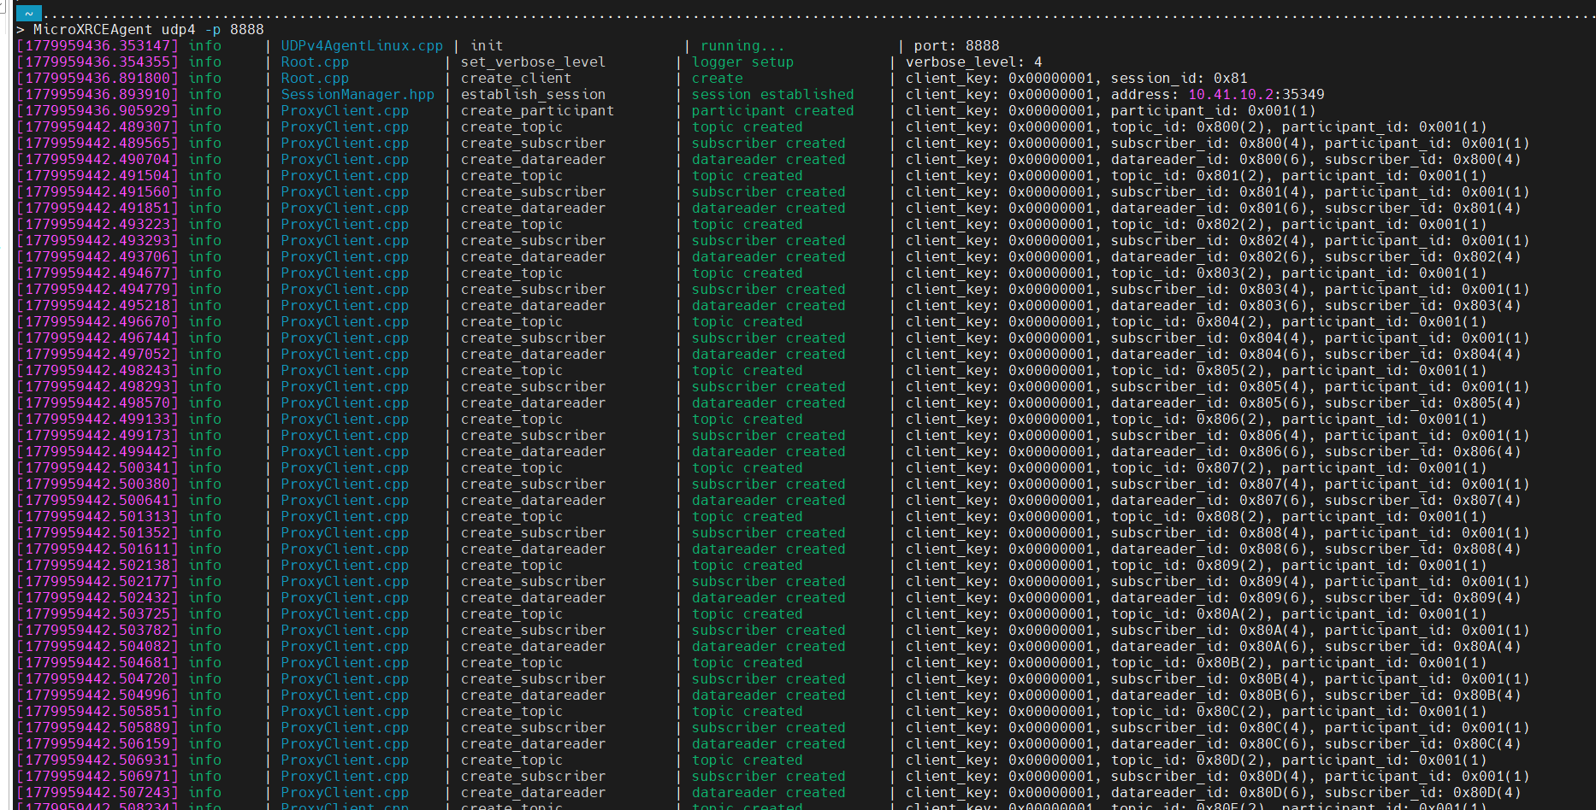The width and height of the screenshot is (1596, 810).
Task: Click the timestamp 1779959442.504720
Action: (98, 678)
